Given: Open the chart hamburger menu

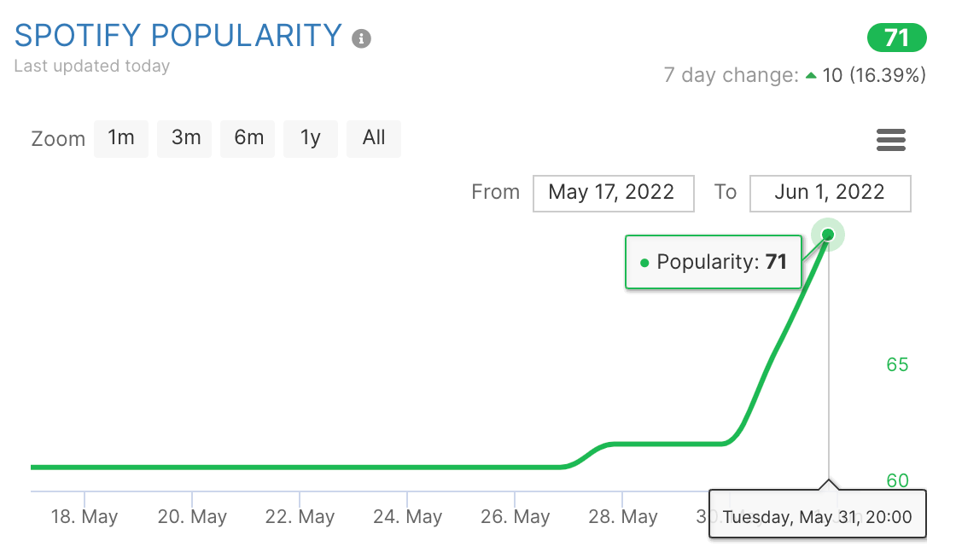Looking at the screenshot, I should [890, 140].
